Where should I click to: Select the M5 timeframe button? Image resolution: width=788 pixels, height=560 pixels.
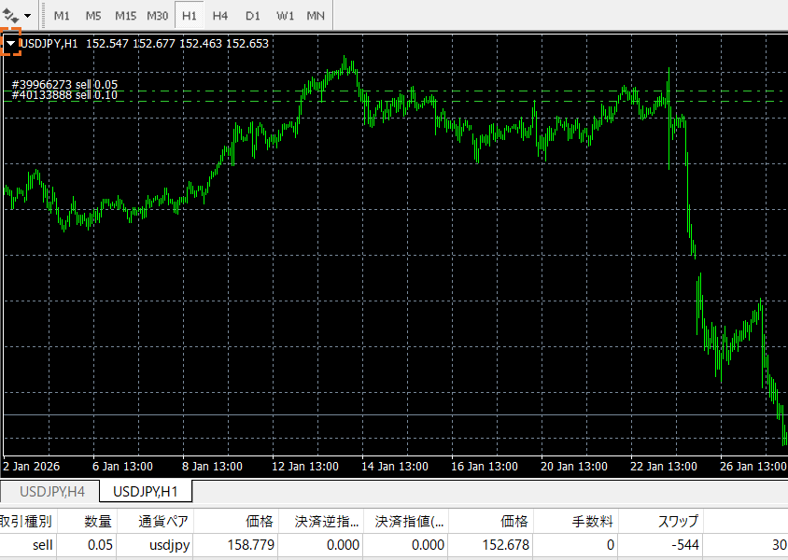(x=92, y=15)
